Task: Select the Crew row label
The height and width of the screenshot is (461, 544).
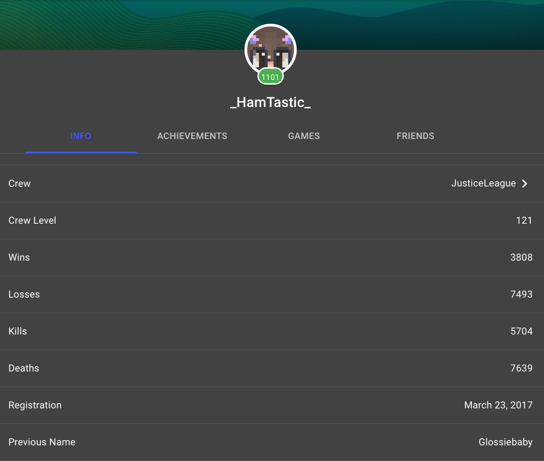Action: [20, 184]
